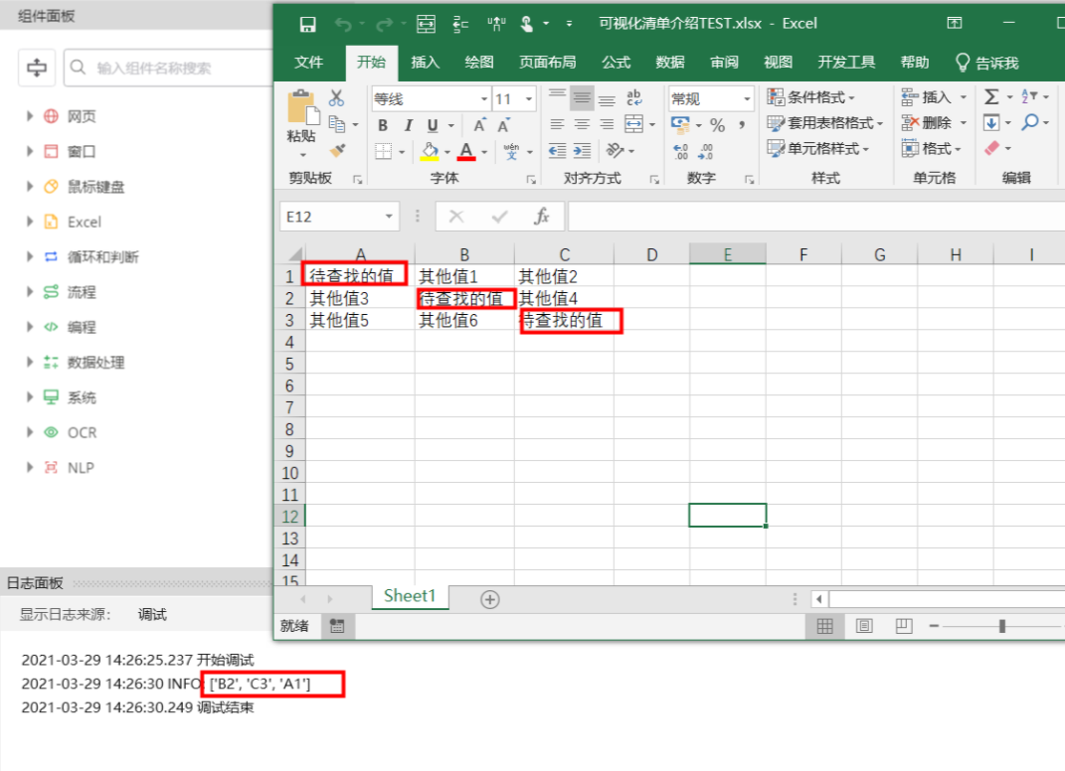Screen dimensions: 1065x771
Task: Apply percent style format
Action: coord(717,125)
